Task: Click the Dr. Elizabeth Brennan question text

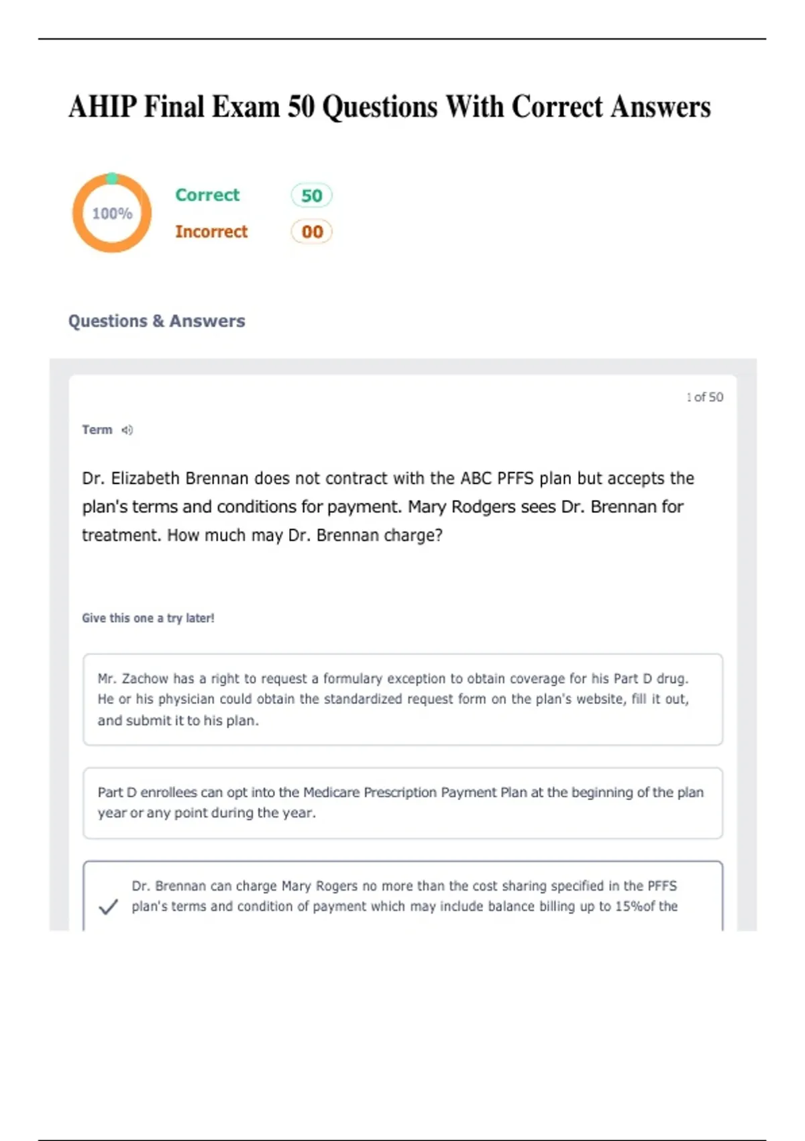Action: (388, 507)
